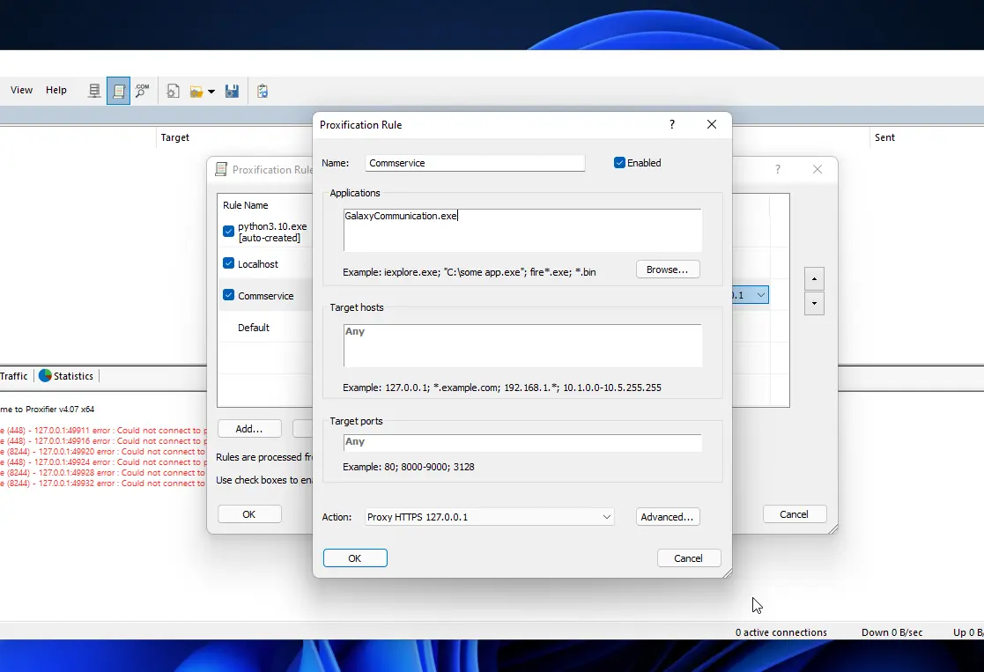The height and width of the screenshot is (672, 984).
Task: Disable the Localhost rule checkbox
Action: point(229,263)
